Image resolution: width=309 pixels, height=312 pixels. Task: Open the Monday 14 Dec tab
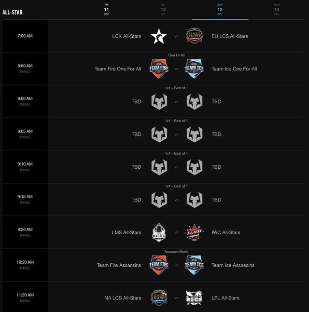point(277,9)
